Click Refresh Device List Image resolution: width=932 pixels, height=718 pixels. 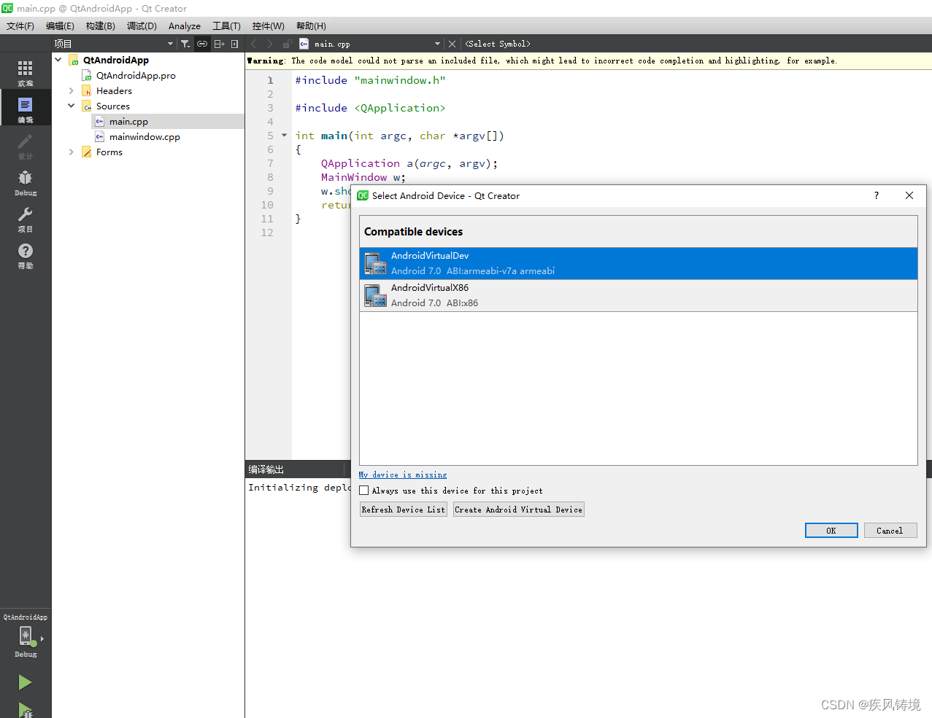(x=404, y=510)
